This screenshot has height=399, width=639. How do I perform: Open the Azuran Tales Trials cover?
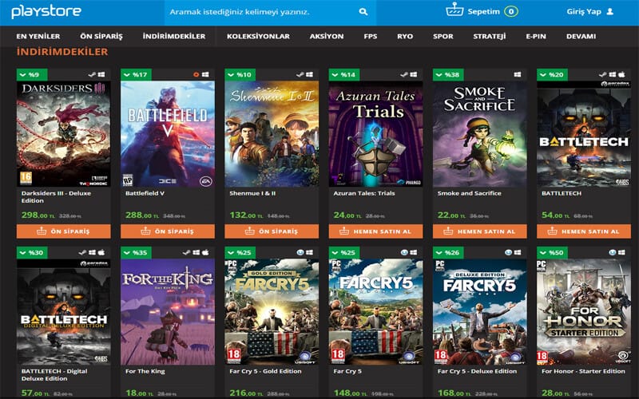coord(375,134)
